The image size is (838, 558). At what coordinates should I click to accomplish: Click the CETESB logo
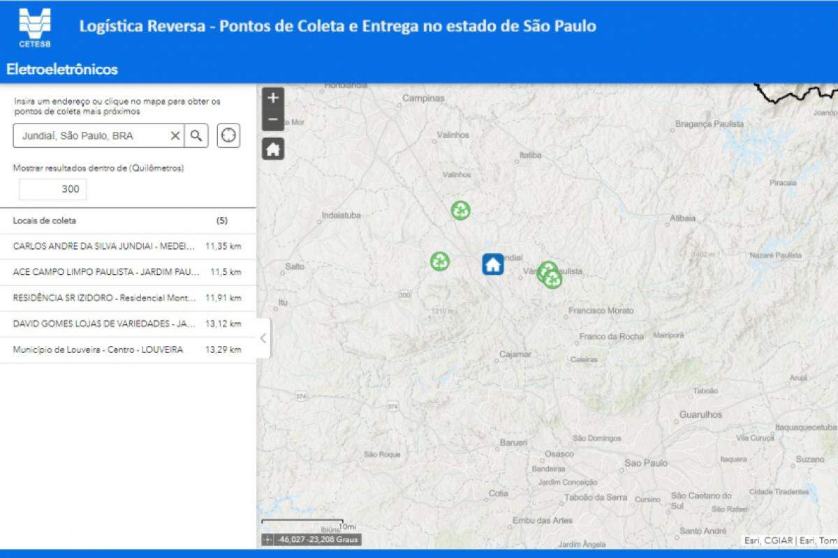pos(34,27)
